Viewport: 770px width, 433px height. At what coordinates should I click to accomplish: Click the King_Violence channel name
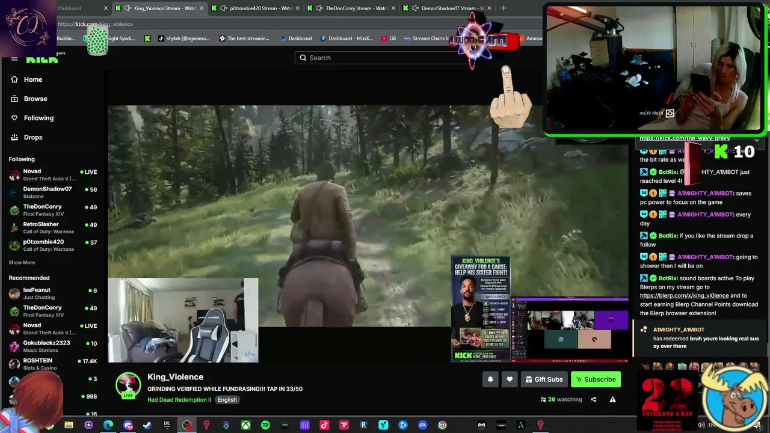click(175, 377)
